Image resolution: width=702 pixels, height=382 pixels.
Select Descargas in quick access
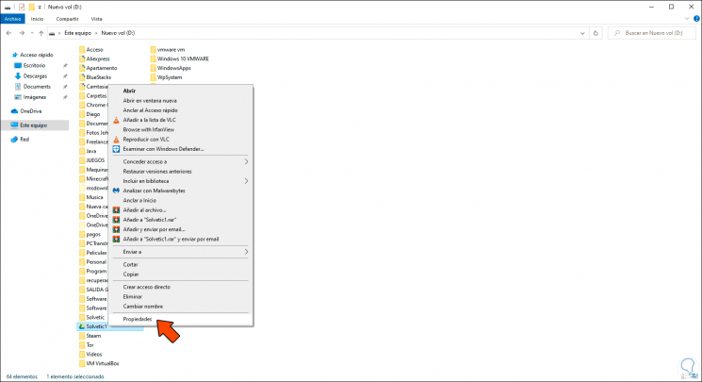35,76
